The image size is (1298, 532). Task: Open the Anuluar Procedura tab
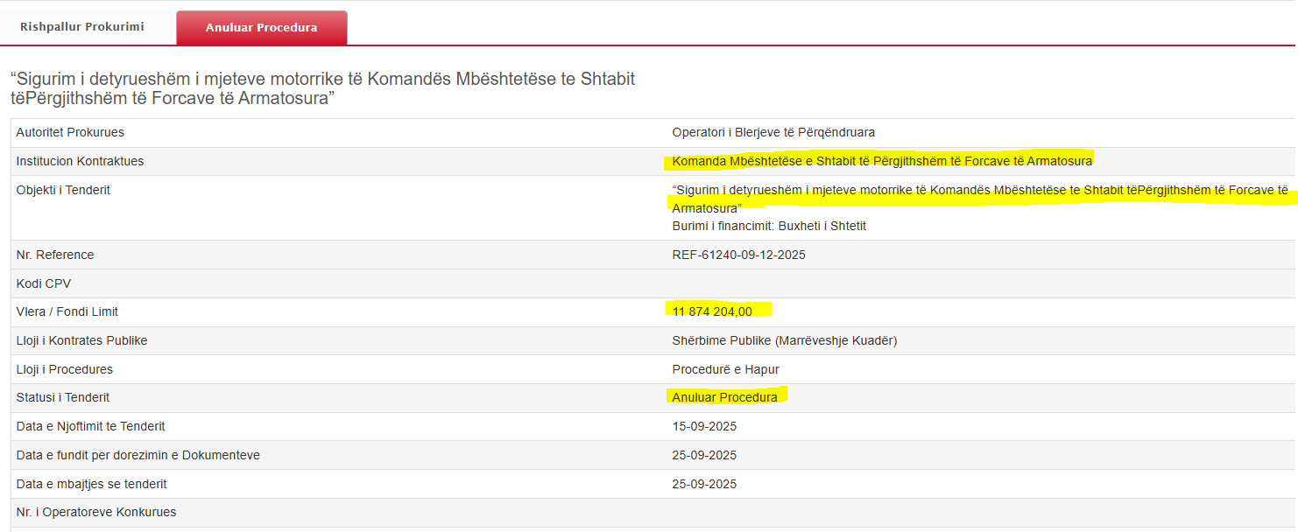tap(261, 28)
